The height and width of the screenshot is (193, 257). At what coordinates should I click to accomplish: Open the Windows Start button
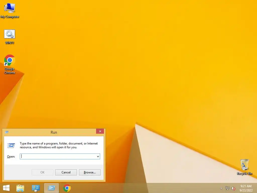point(6,188)
